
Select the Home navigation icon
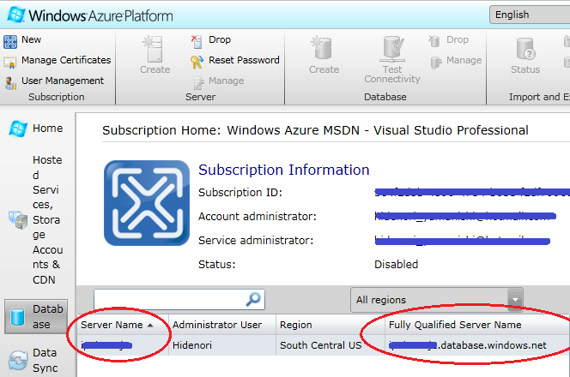pyautogui.click(x=18, y=129)
